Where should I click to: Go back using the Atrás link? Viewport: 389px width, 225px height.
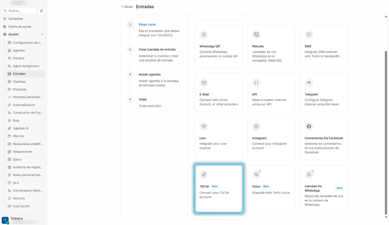click(x=127, y=7)
